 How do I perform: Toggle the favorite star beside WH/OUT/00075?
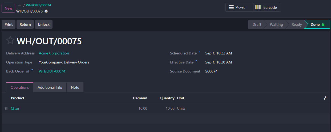pos(10,41)
